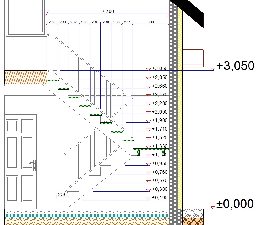The image size is (277, 225).
Task: Click the orange hatched floor slab on left
Action: tap(25, 77)
